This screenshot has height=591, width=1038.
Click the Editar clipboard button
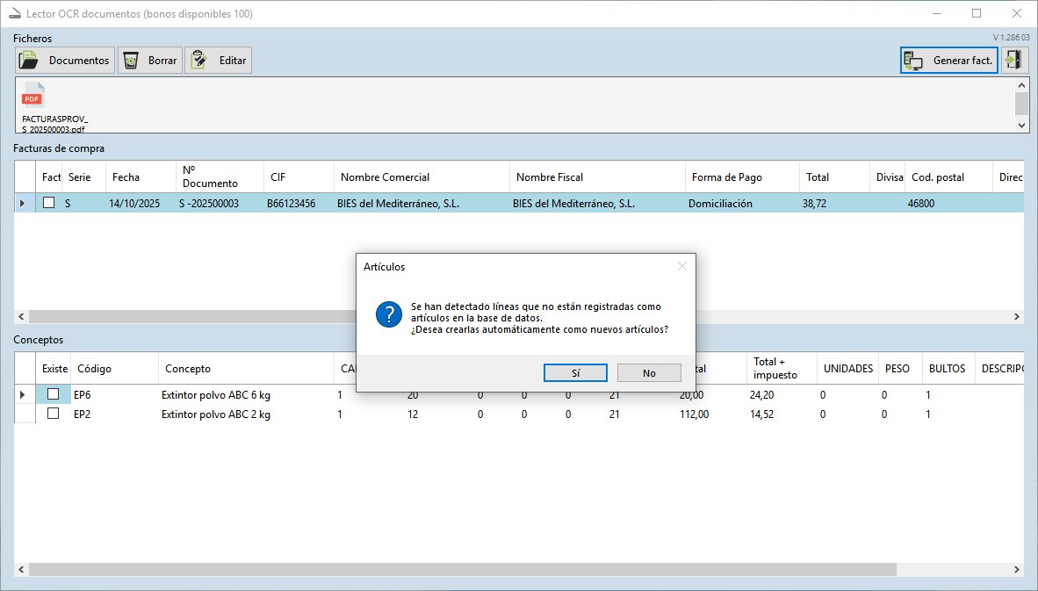coord(219,61)
